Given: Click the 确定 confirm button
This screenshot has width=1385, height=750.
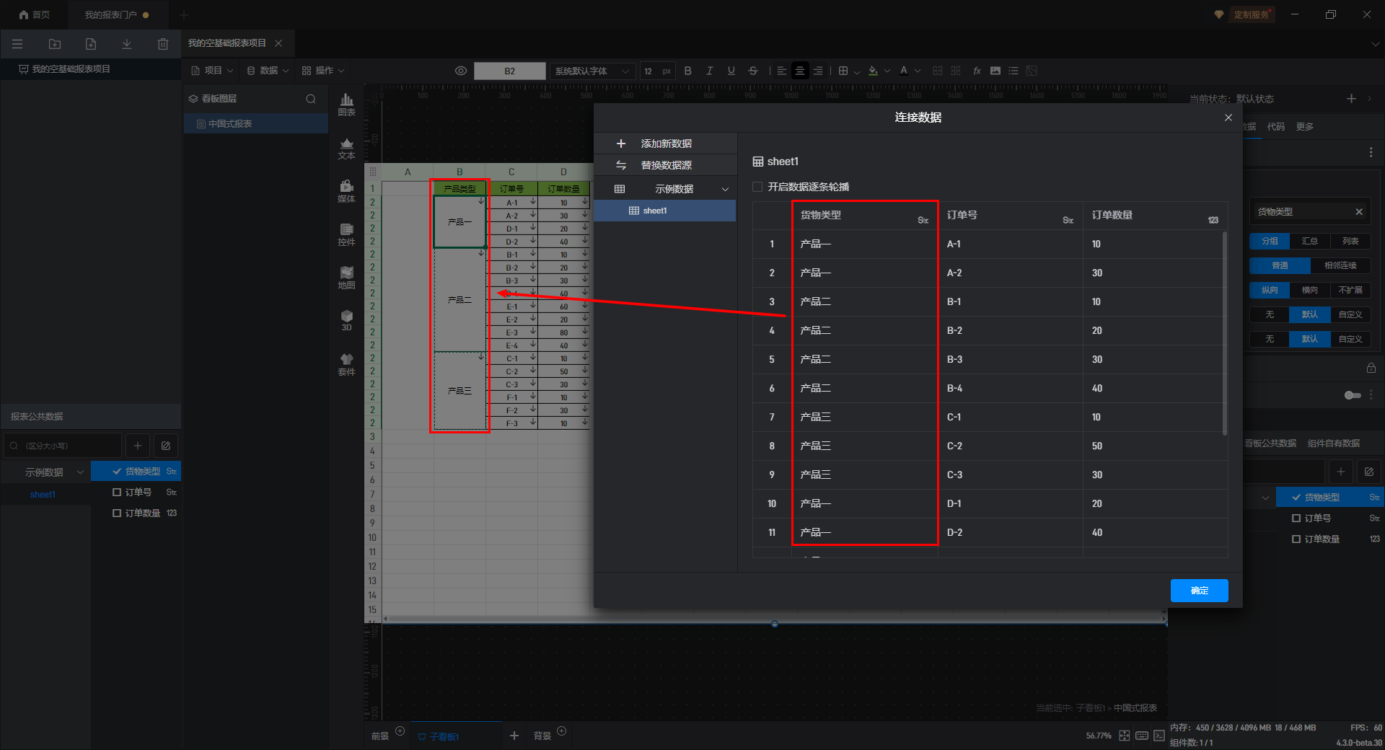Looking at the screenshot, I should 1199,591.
